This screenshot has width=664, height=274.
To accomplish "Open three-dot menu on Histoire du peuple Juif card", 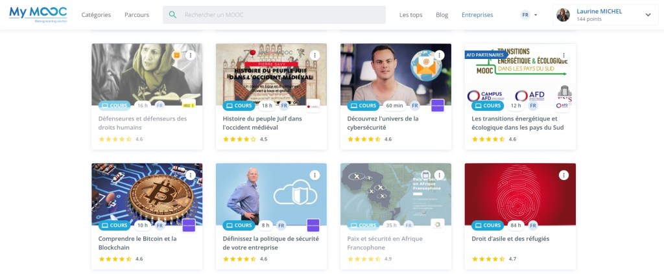I will [314, 56].
